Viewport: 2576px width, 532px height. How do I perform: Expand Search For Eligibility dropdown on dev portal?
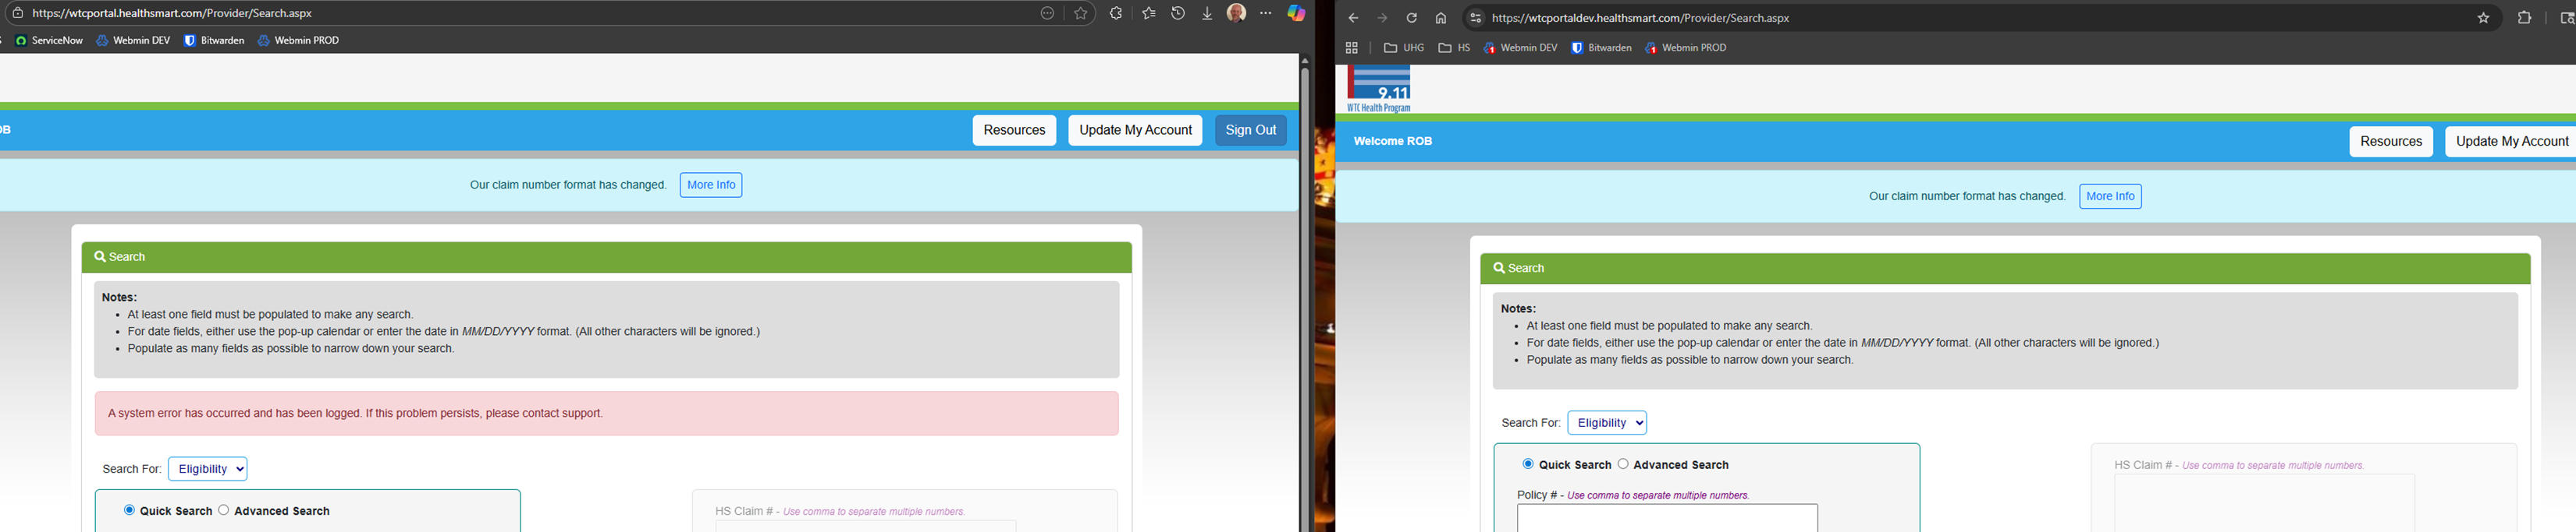tap(1606, 423)
